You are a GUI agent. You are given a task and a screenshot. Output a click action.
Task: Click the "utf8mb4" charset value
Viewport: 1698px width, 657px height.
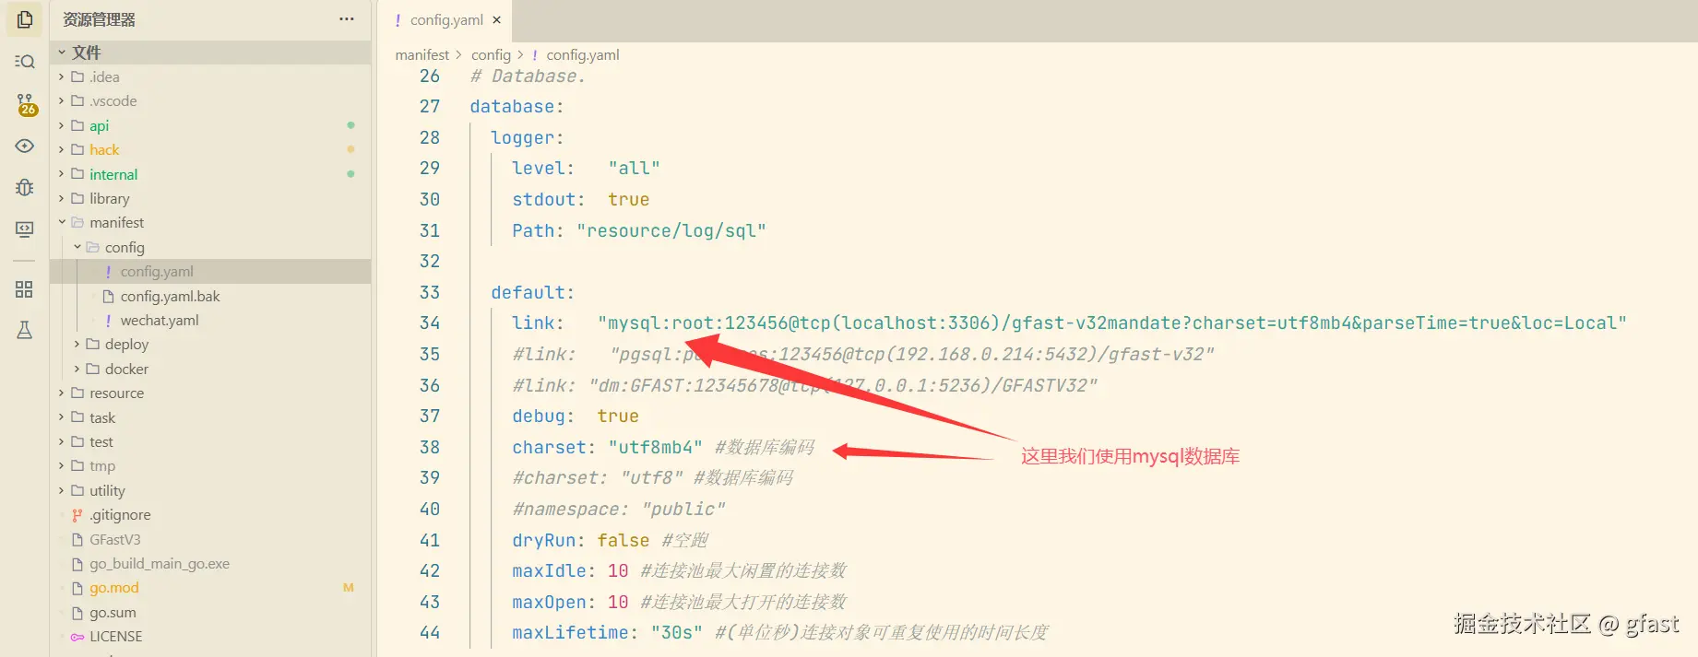click(656, 447)
